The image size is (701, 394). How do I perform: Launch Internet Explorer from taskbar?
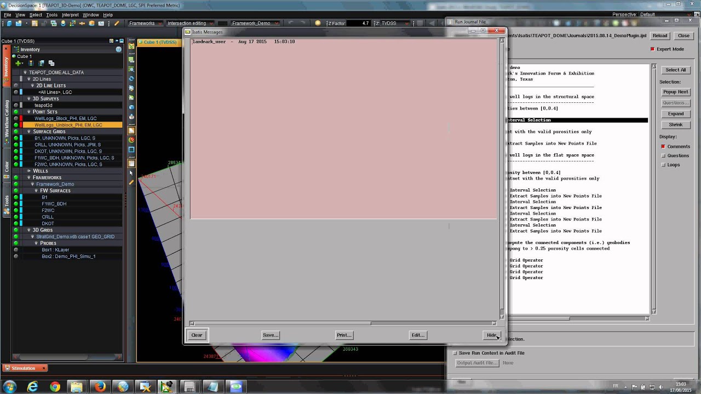click(x=33, y=387)
